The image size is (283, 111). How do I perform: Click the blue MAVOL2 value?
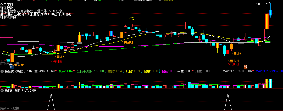pos(269,71)
